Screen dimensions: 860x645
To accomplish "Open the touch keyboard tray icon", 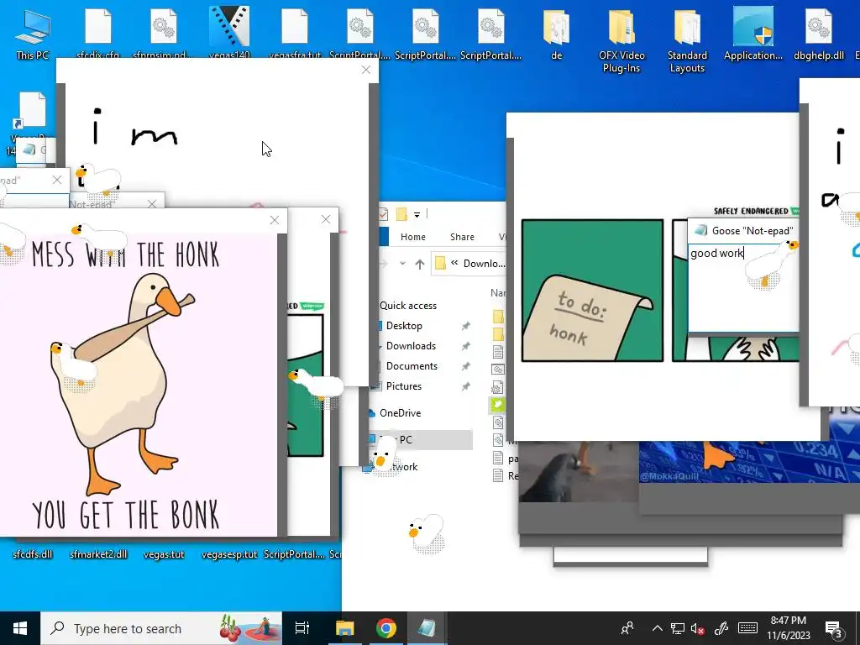I will click(x=747, y=628).
